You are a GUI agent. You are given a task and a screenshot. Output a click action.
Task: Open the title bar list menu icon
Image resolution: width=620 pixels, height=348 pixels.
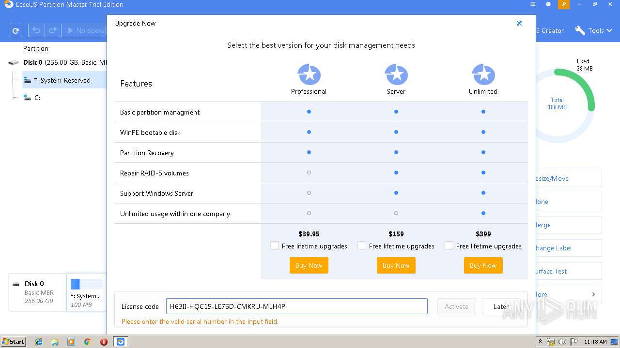pyautogui.click(x=533, y=4)
